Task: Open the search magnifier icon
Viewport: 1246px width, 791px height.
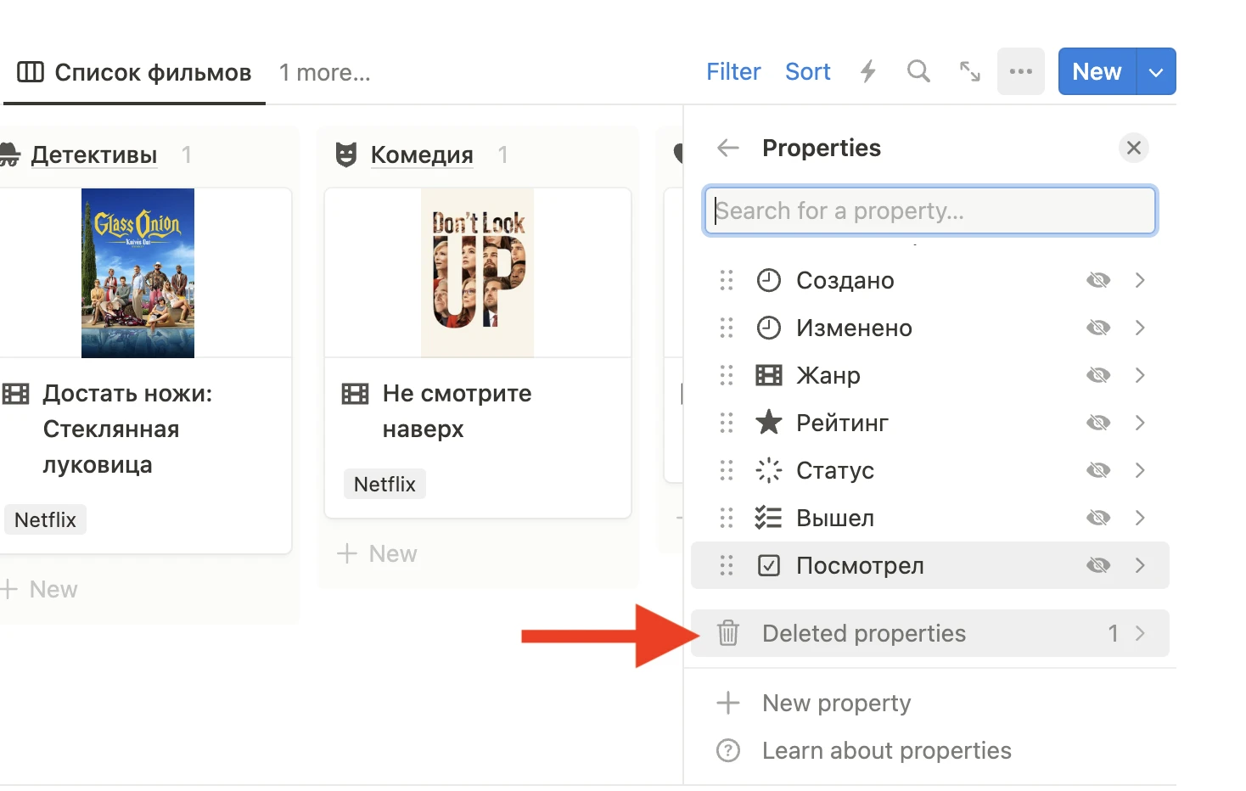Action: [918, 71]
